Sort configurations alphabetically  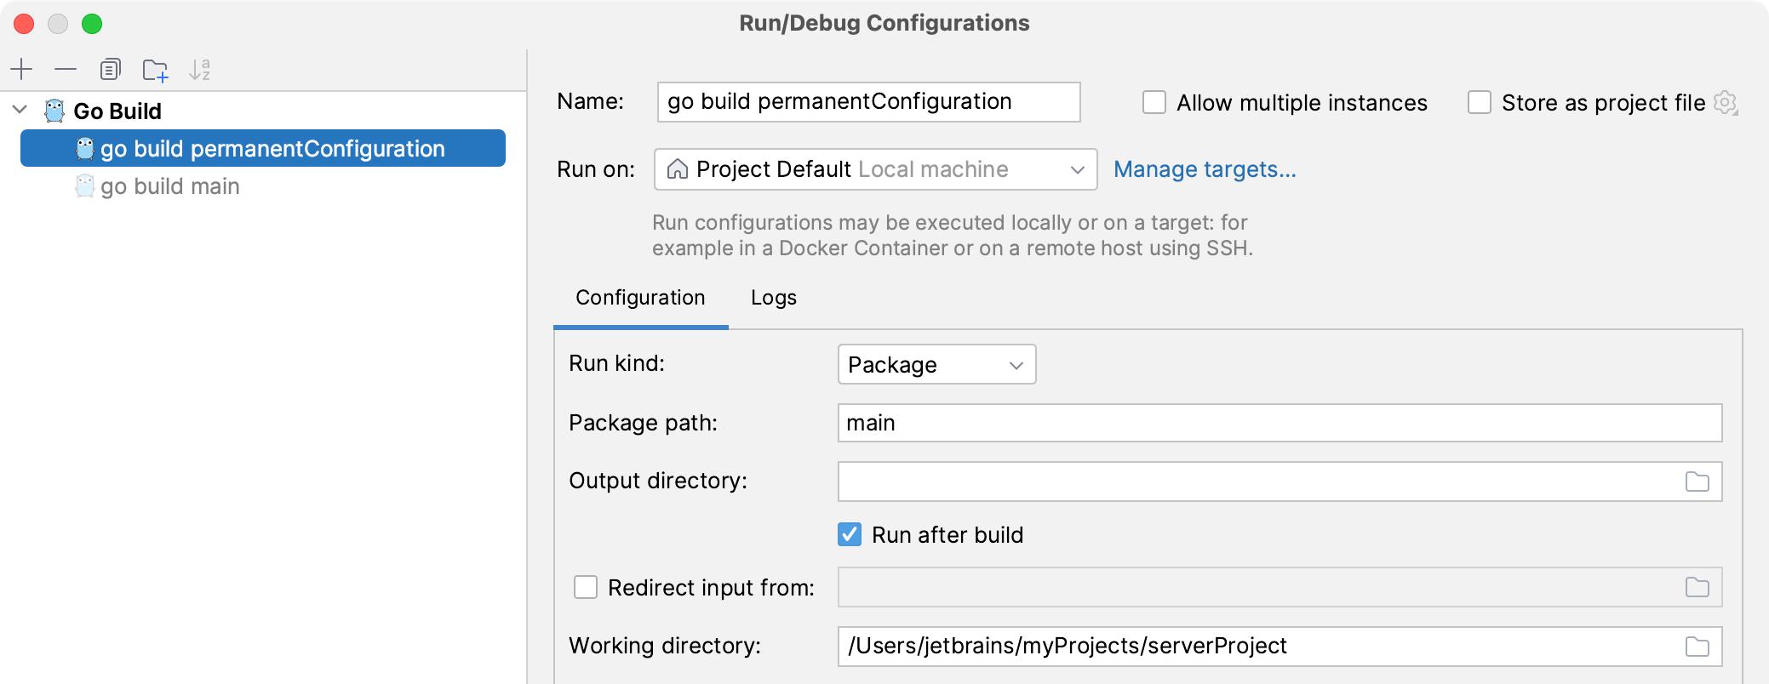pos(199,69)
